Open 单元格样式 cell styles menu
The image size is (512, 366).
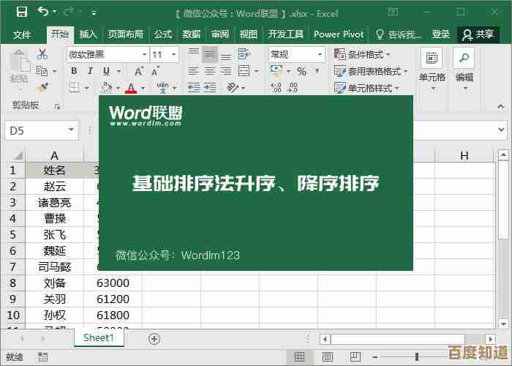click(x=367, y=88)
